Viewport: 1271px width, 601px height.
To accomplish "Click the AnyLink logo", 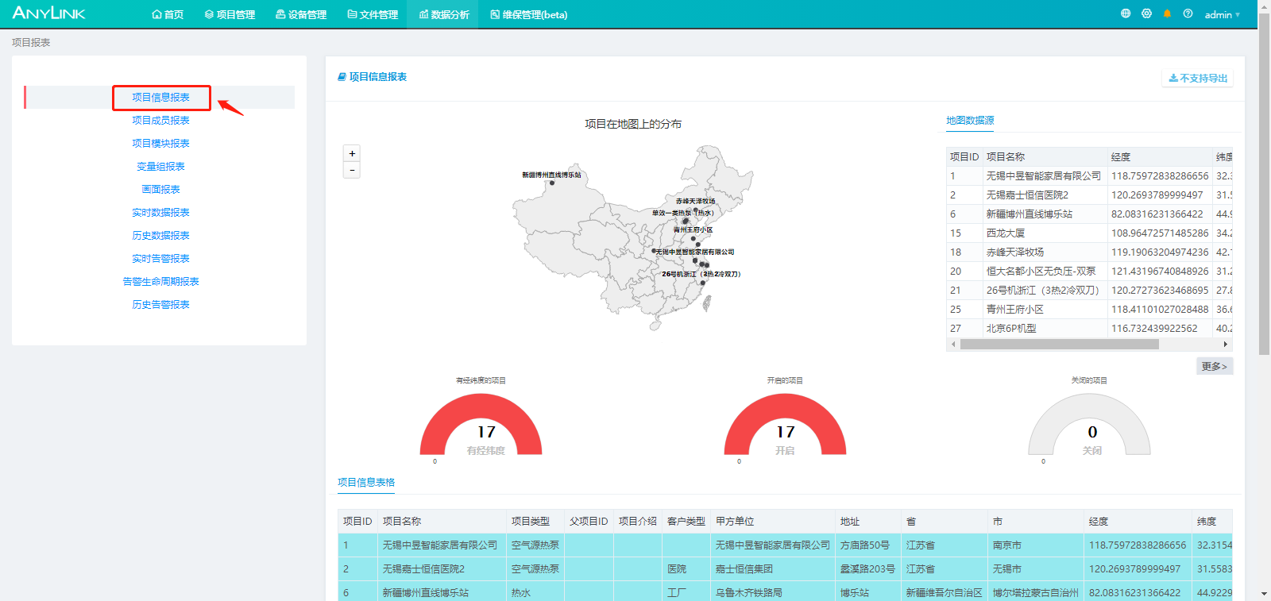I will point(48,13).
